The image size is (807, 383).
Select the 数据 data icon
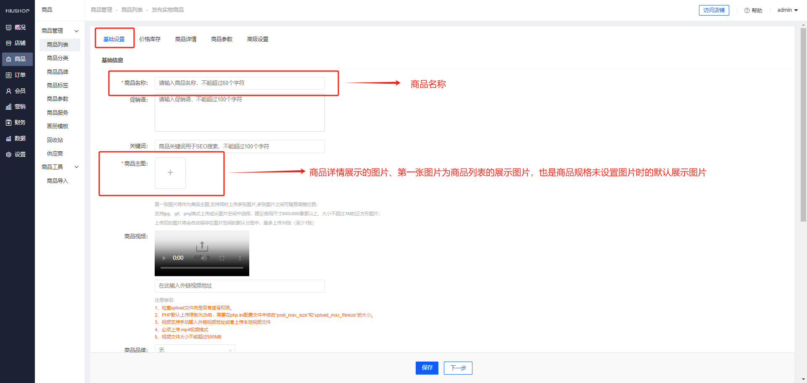pos(8,138)
